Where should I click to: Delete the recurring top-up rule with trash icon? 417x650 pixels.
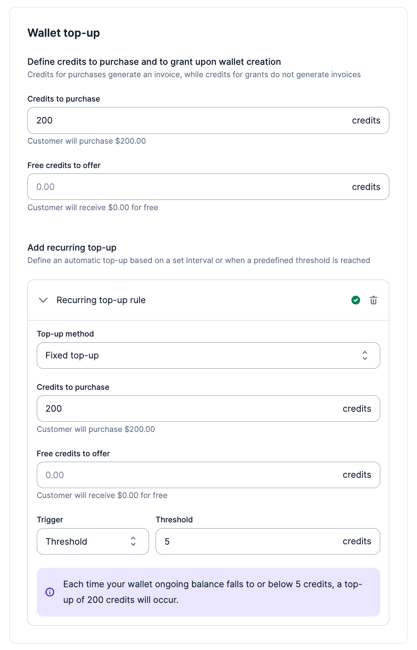coord(373,300)
